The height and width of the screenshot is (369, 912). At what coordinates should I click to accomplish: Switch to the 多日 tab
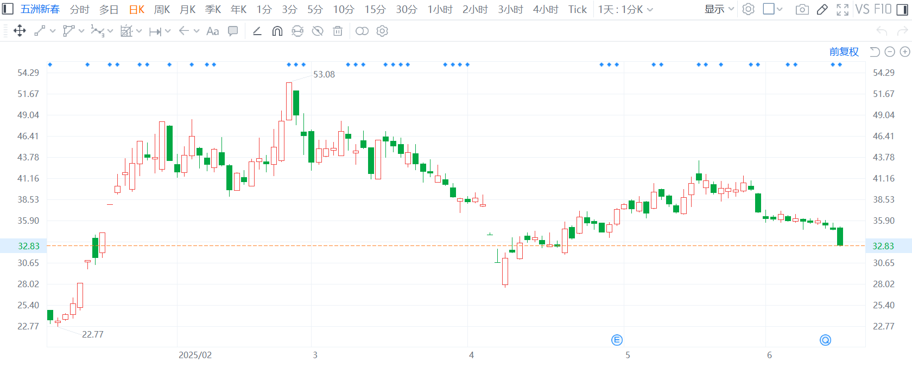coord(109,9)
